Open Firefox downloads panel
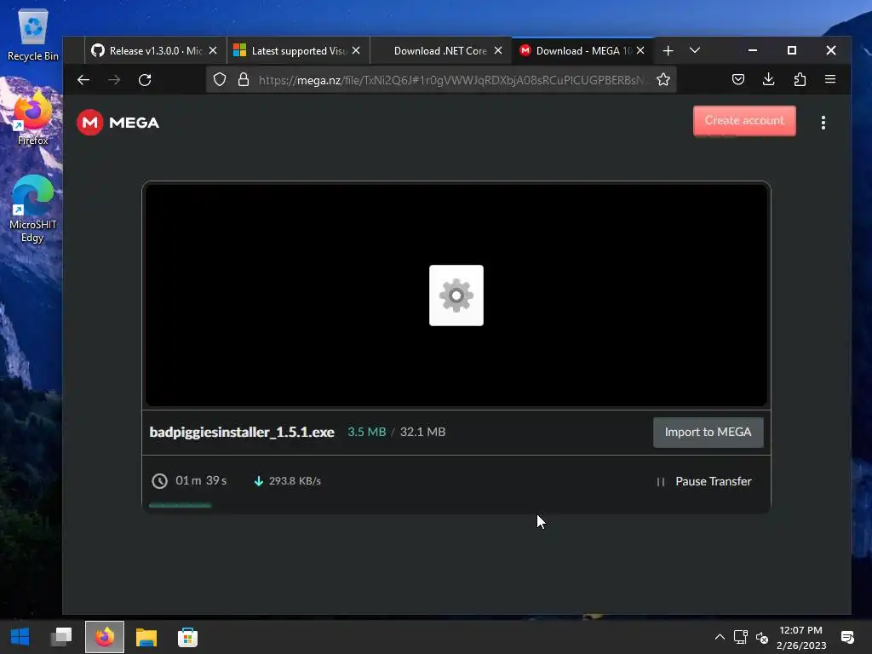This screenshot has height=654, width=872. [769, 79]
